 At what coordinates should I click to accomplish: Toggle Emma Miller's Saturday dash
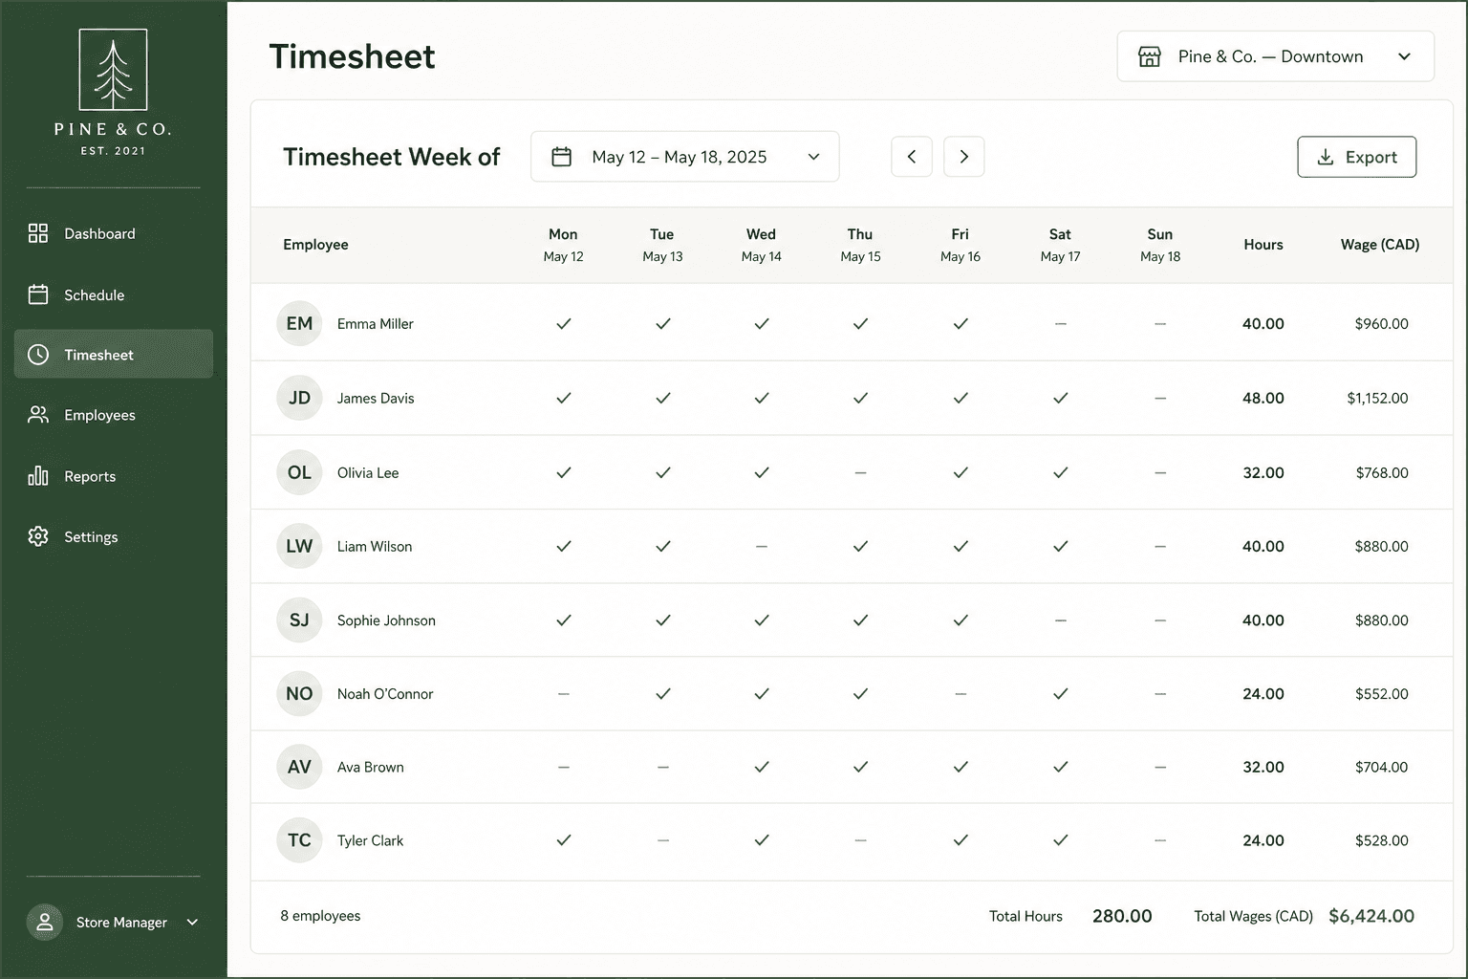point(1061,324)
